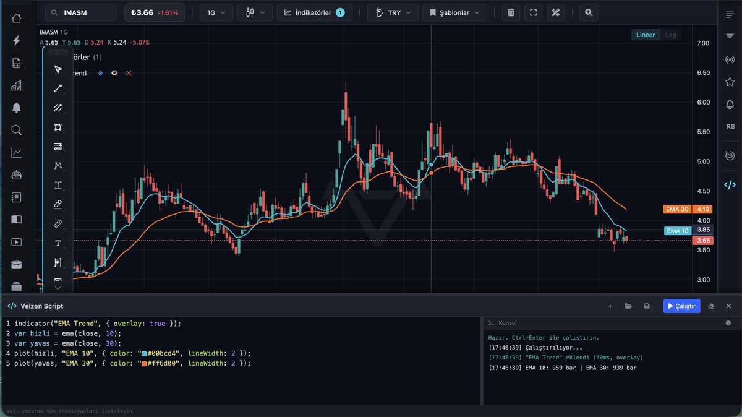Open the İndikatörler indicators menu

tap(315, 12)
